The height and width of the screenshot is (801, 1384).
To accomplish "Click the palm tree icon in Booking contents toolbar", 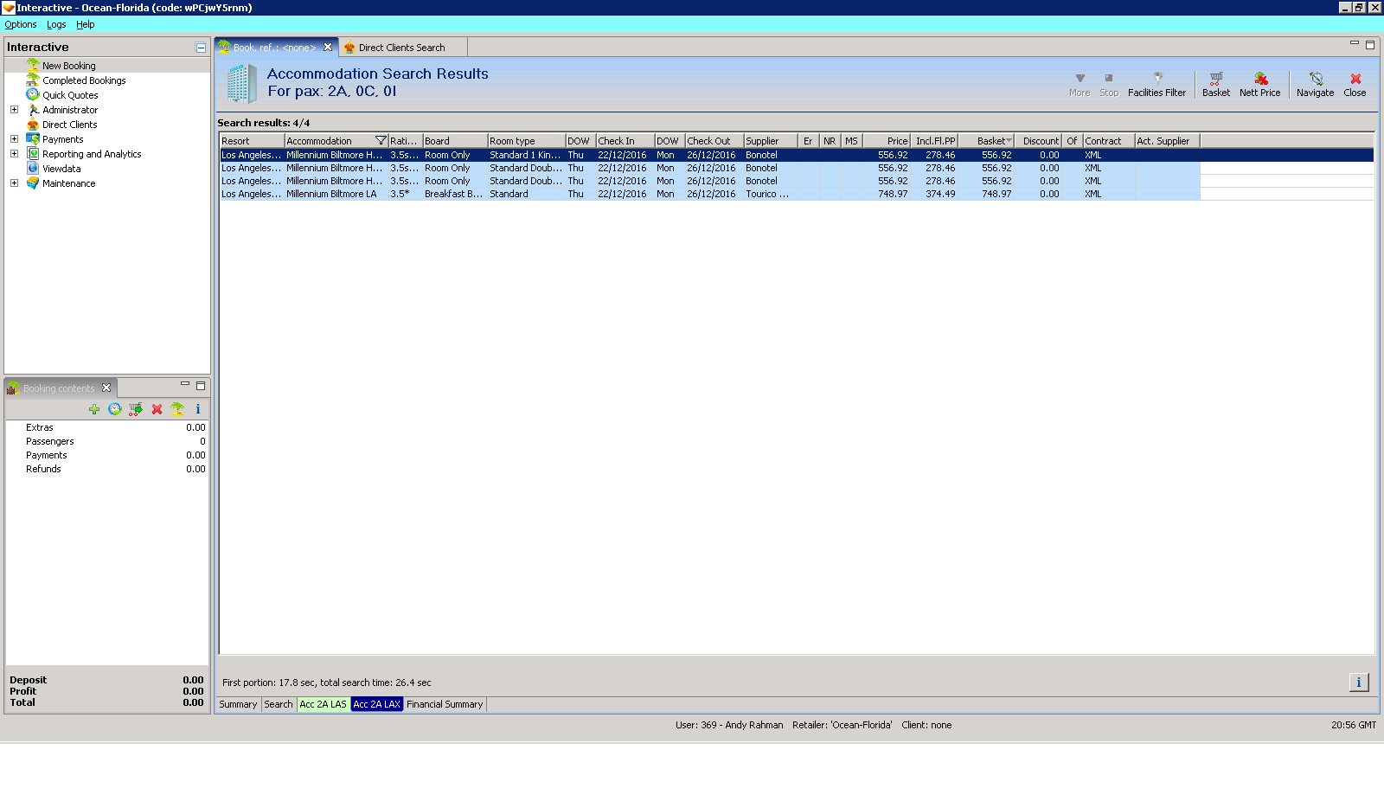I will pos(177,409).
